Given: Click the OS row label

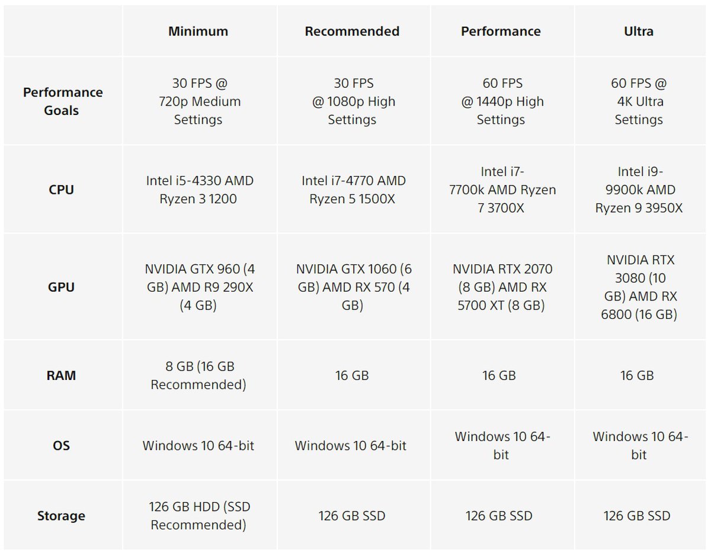Looking at the screenshot, I should pyautogui.click(x=62, y=445).
